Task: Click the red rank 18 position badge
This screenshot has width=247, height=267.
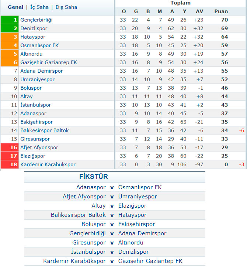Action: pos(10,164)
